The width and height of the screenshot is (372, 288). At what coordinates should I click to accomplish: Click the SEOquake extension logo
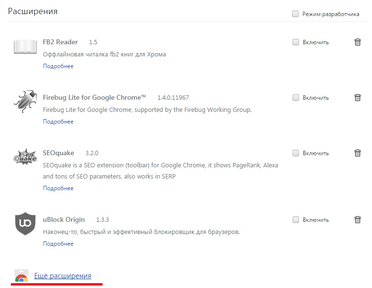click(25, 158)
